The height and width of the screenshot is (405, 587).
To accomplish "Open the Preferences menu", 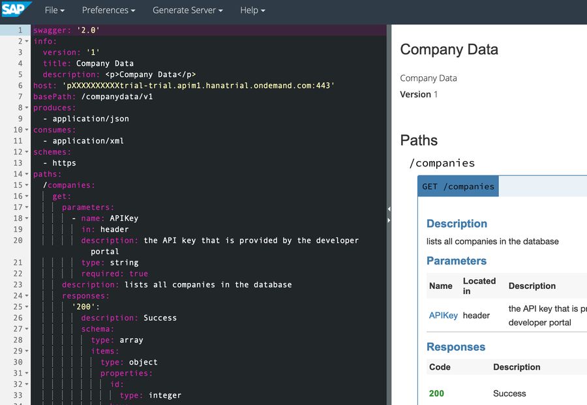I will coord(108,10).
